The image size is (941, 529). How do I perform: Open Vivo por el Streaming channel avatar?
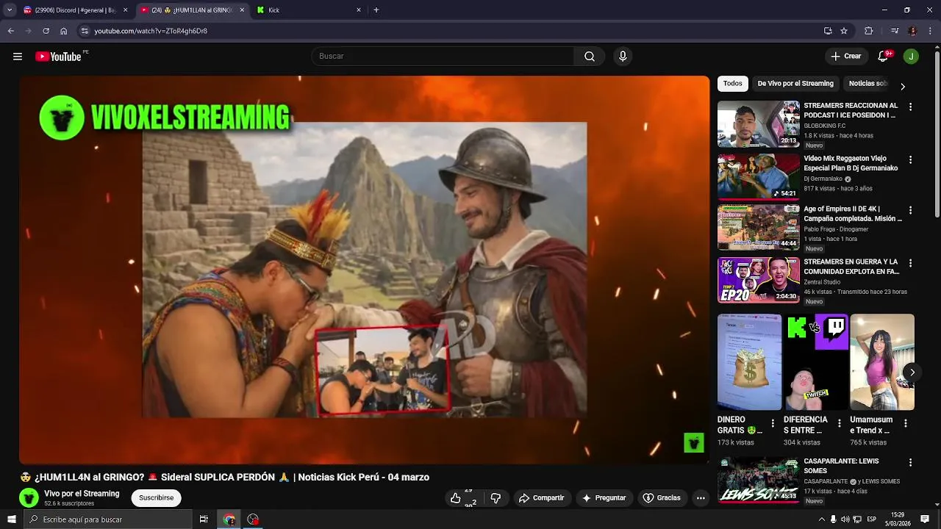[29, 498]
